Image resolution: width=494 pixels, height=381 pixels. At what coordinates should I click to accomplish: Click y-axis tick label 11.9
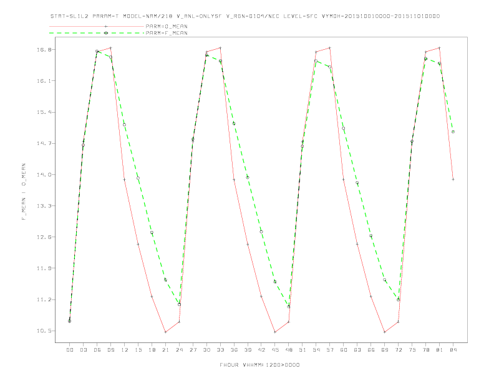coord(43,268)
